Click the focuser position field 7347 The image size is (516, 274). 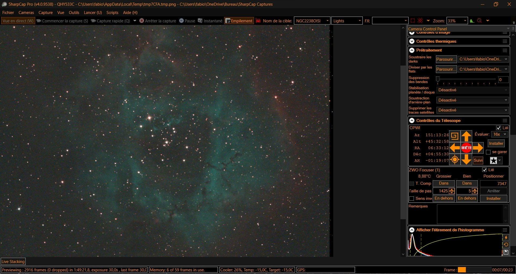(x=493, y=184)
